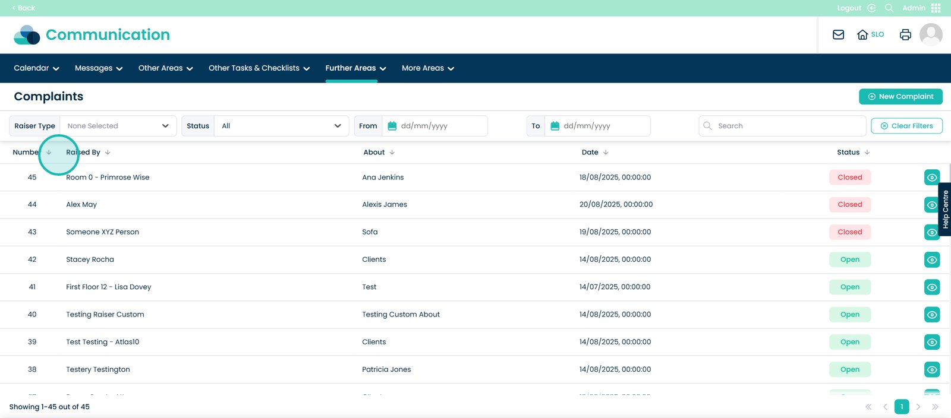Open the Further Areas menu
This screenshot has height=418, width=951.
(x=355, y=68)
